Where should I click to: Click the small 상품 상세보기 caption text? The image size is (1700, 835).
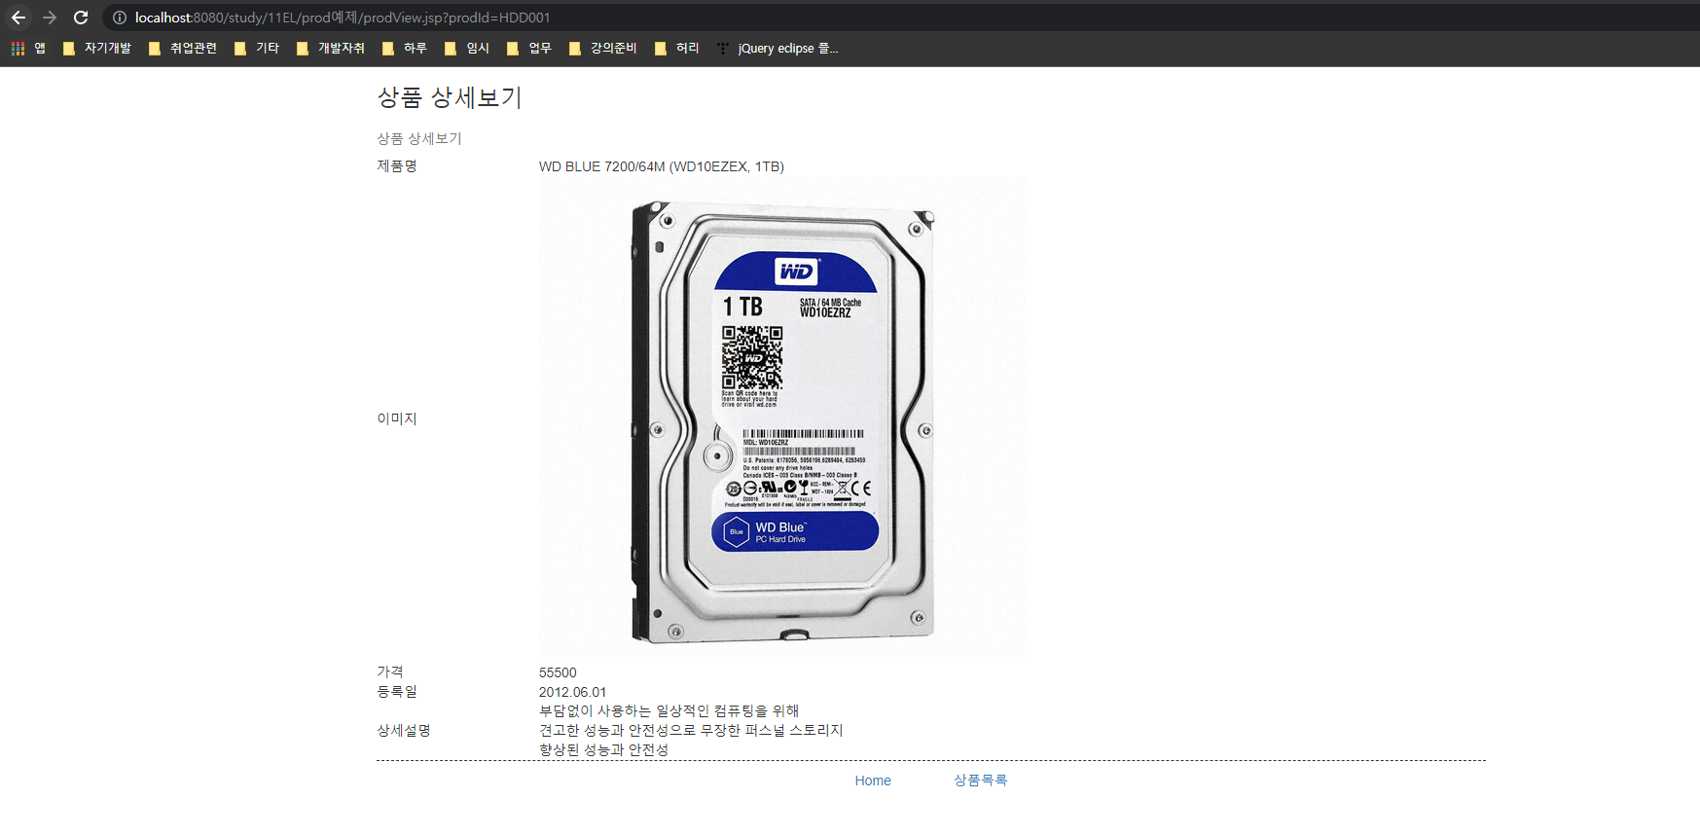[x=419, y=138]
